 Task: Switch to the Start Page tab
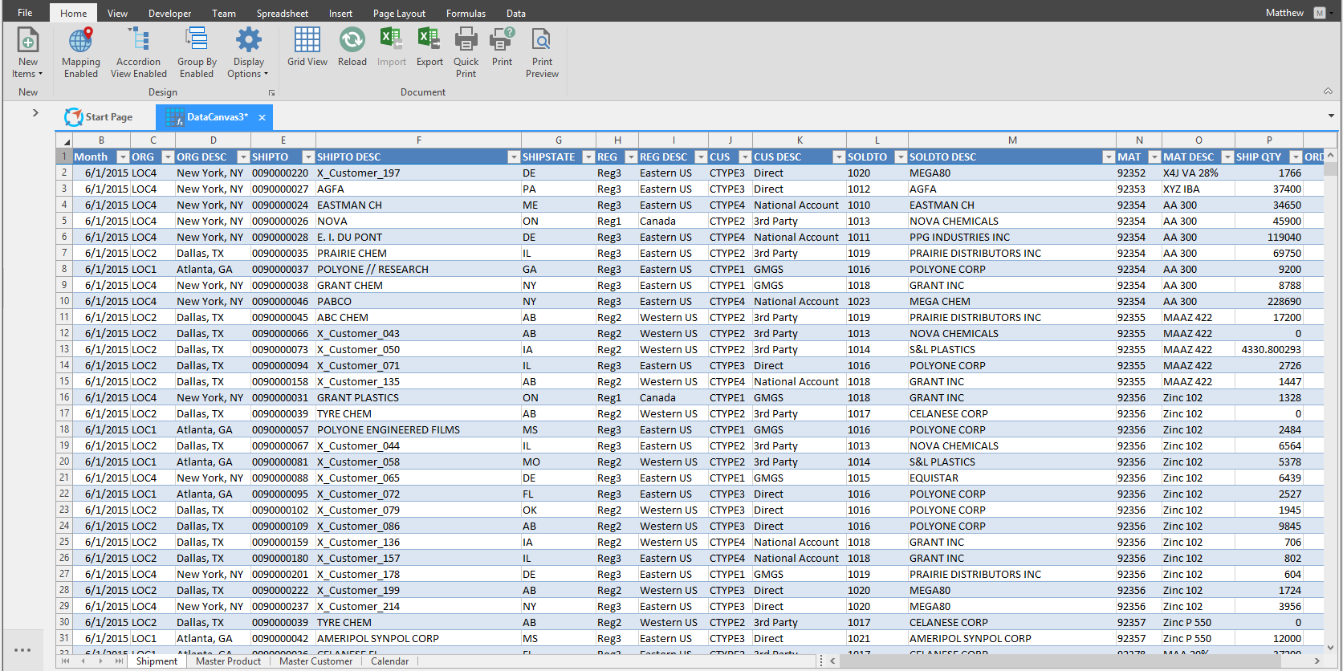100,117
